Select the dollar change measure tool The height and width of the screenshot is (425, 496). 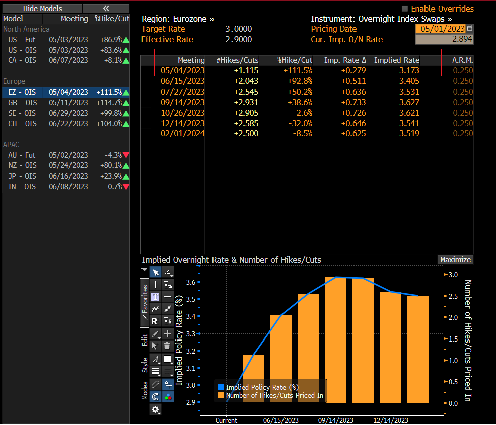pos(168,321)
